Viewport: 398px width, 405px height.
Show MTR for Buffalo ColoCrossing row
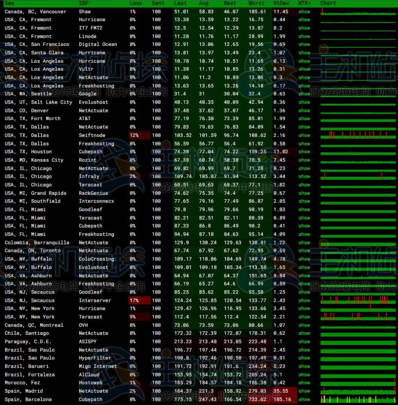click(x=304, y=259)
